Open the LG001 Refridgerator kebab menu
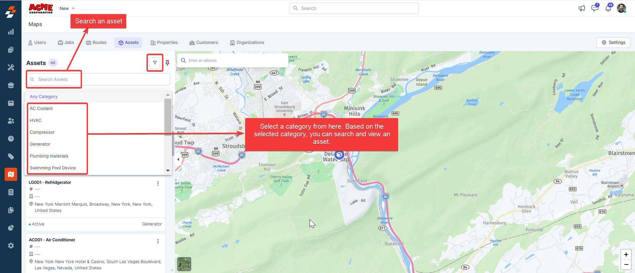The height and width of the screenshot is (273, 635). (x=158, y=184)
